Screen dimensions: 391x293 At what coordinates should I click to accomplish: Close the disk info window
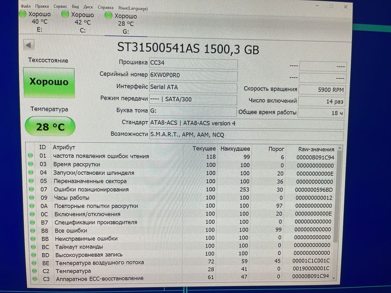[345, 7]
